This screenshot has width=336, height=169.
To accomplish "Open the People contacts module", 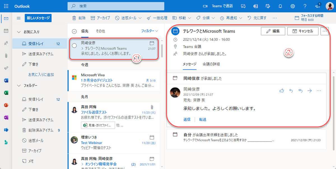I will (6, 43).
